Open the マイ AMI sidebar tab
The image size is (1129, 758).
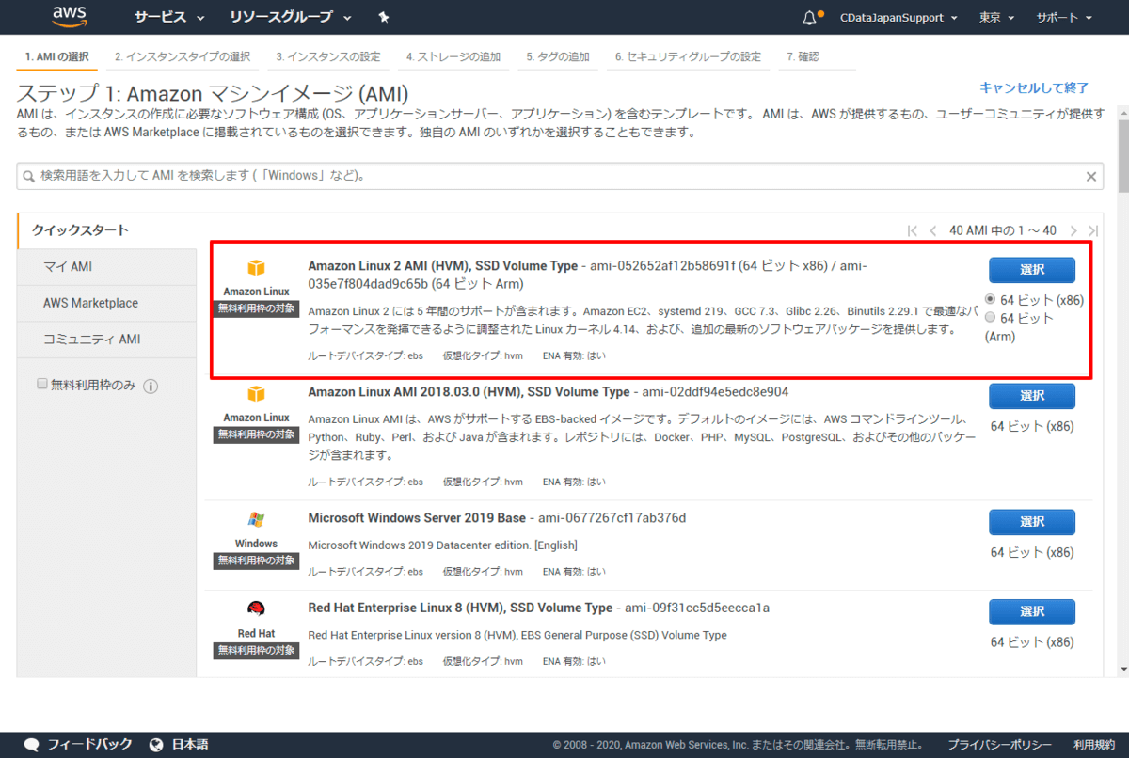(x=107, y=267)
